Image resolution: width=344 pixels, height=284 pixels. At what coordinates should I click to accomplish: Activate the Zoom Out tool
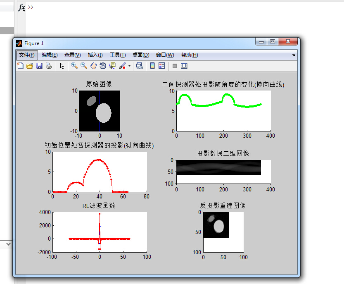pos(83,66)
